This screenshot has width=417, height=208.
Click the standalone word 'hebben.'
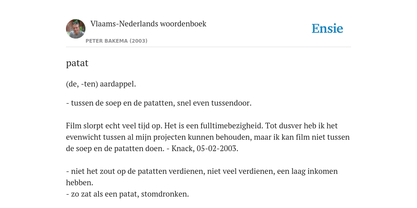(79, 183)
